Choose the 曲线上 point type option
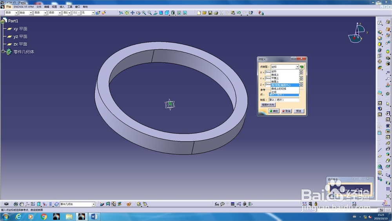 [285, 75]
